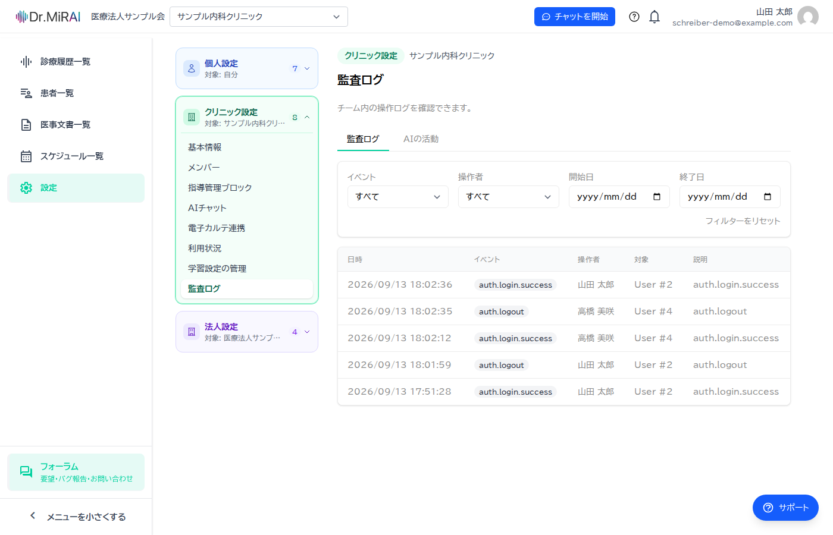Click the building icon in クリニック設定 card
Screen dimensions: 833x535
(192, 117)
